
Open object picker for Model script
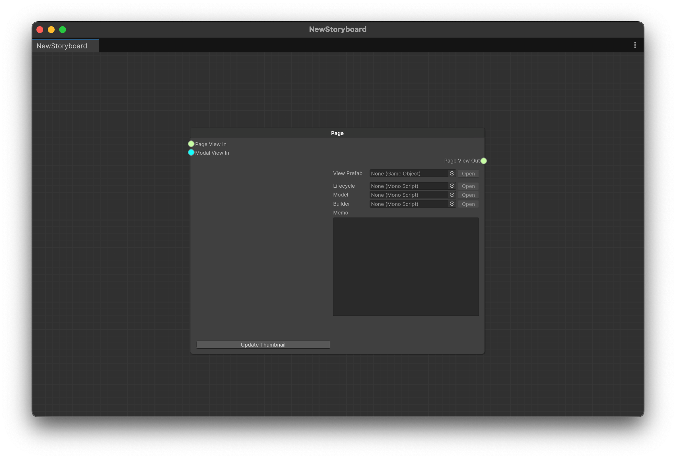[x=452, y=195]
